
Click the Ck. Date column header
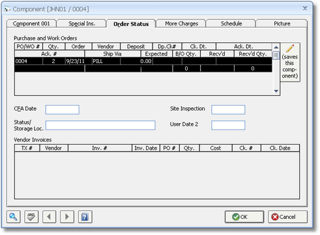(280, 148)
